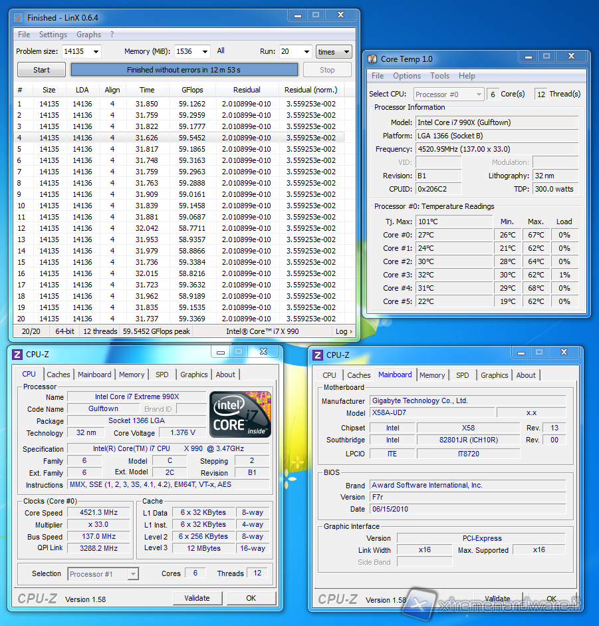Image resolution: width=599 pixels, height=626 pixels.
Task: Click the LinX title bar icon
Action: click(x=18, y=18)
